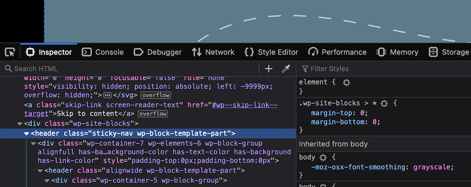Switch to the Inspector tab
This screenshot has width=471, height=187.
[x=49, y=52]
